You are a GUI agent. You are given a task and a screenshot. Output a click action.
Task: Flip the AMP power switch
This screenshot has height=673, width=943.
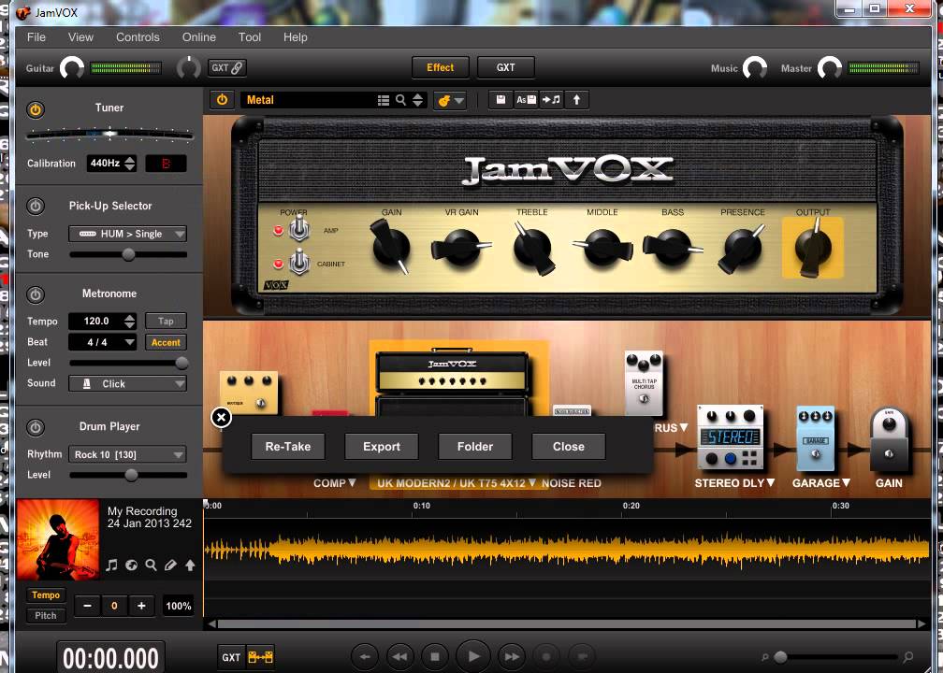[299, 230]
